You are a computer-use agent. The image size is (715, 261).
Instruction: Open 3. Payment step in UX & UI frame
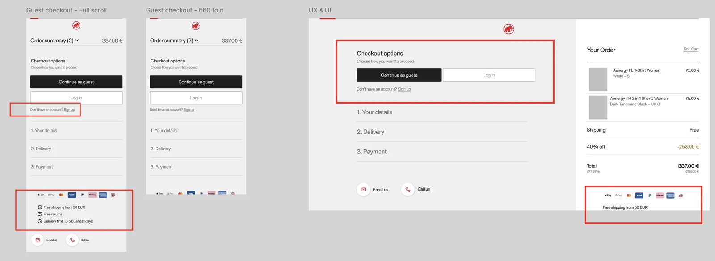tap(442, 152)
